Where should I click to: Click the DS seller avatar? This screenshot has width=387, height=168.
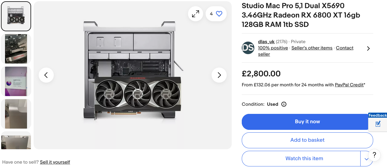248,48
